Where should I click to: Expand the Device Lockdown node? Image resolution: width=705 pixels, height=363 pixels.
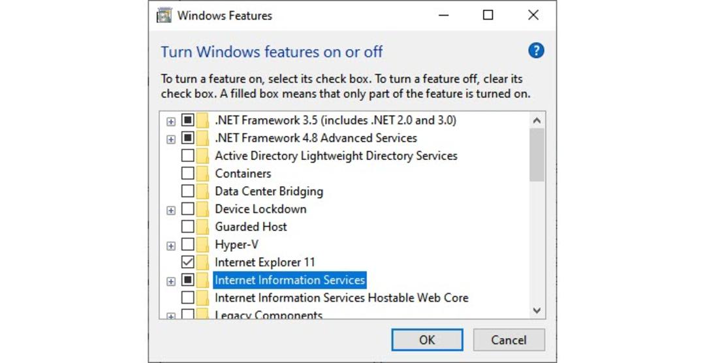click(x=171, y=210)
